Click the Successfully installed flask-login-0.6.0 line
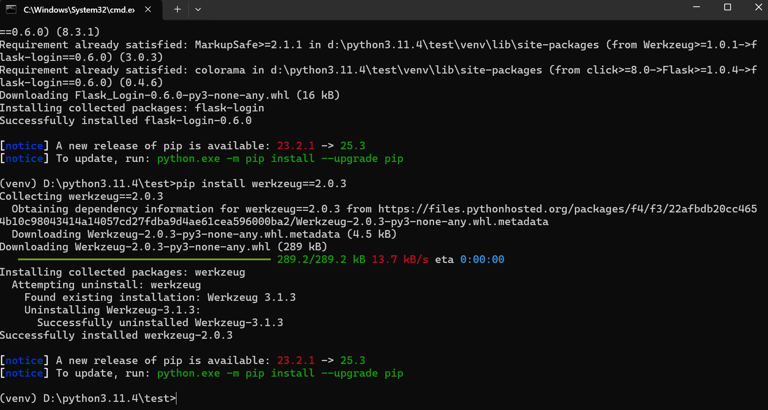This screenshot has height=410, width=768. 125,121
